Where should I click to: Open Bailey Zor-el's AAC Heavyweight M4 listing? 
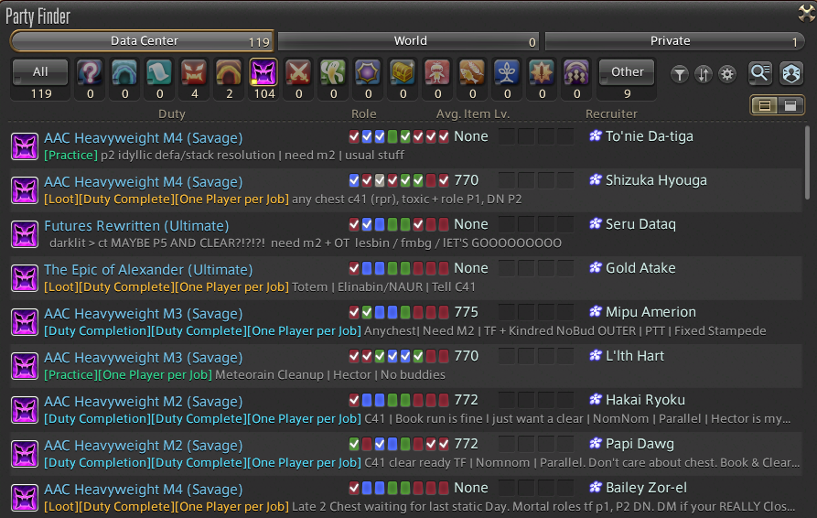click(x=405, y=498)
